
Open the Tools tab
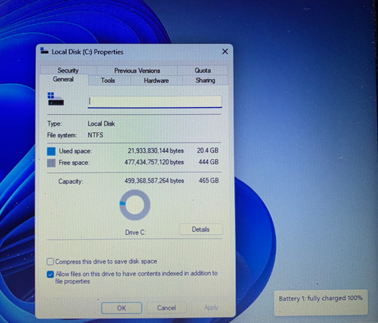pyautogui.click(x=108, y=80)
